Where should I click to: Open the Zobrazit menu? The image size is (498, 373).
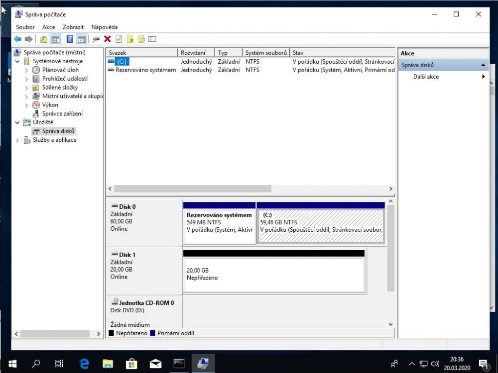click(x=73, y=27)
